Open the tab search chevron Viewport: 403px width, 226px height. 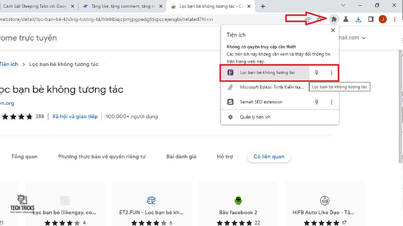[x=343, y=5]
